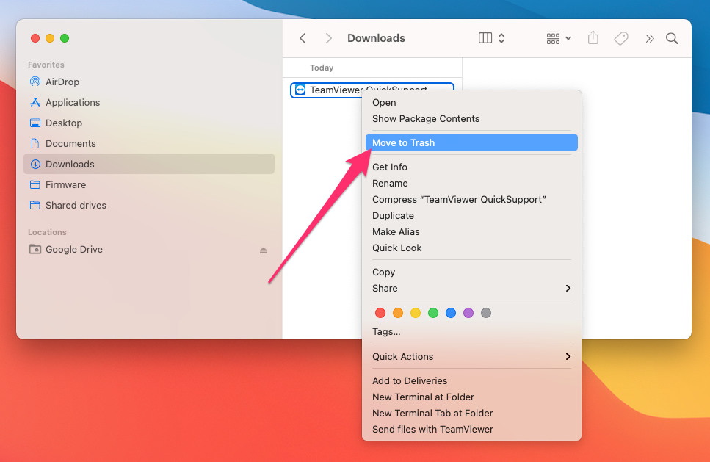This screenshot has height=462, width=710.
Task: Choose Open from the context menu
Action: click(x=471, y=102)
